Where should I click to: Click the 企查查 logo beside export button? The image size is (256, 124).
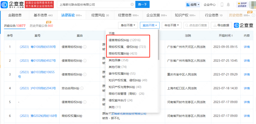pos(244,25)
